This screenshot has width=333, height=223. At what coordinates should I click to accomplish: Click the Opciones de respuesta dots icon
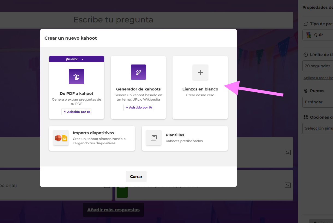click(x=306, y=117)
